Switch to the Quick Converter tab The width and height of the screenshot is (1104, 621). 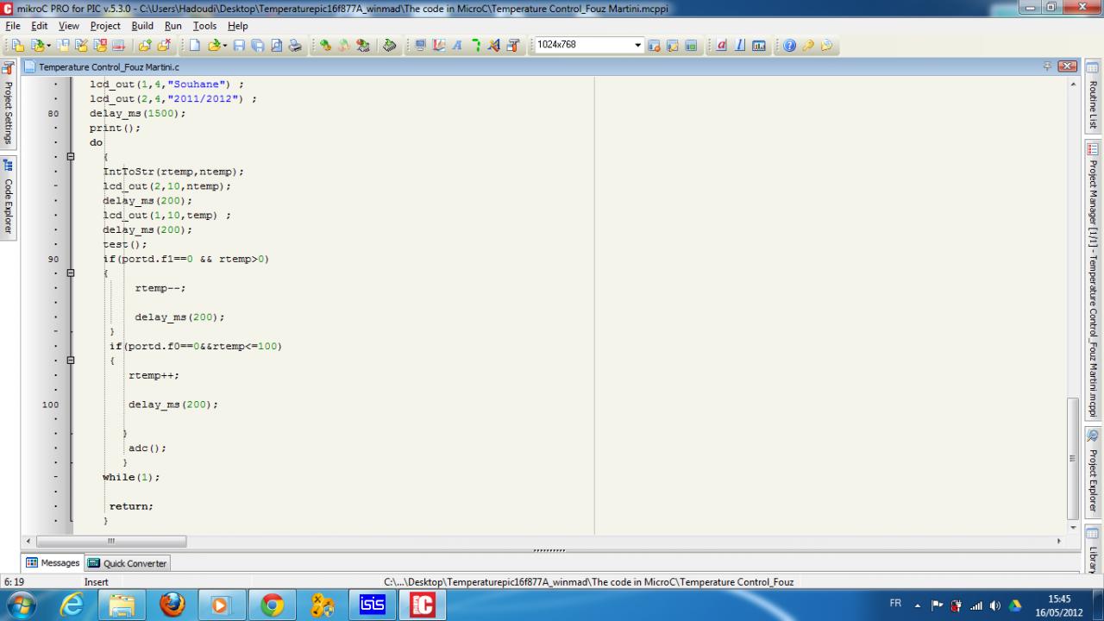pyautogui.click(x=128, y=563)
